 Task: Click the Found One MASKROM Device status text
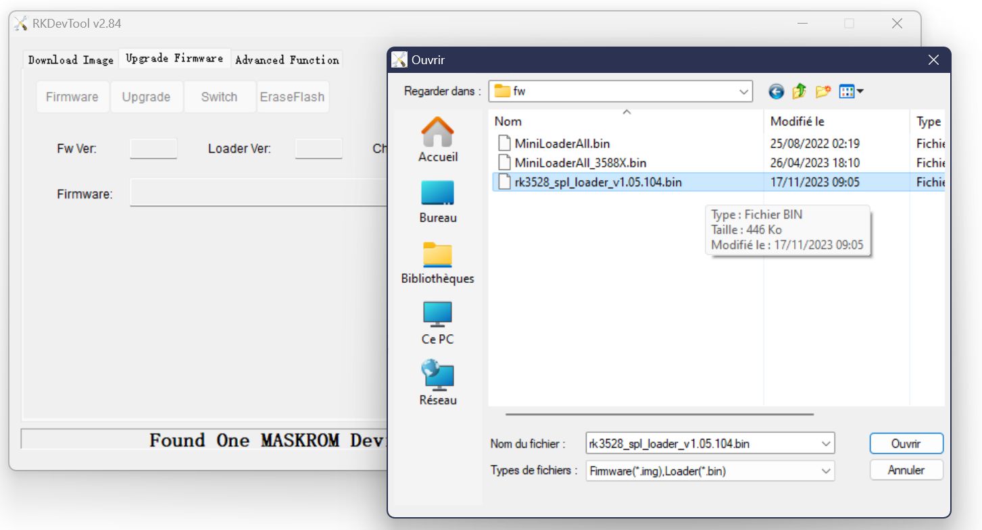268,441
